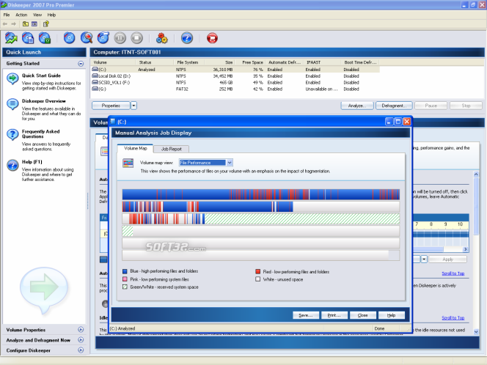Screen dimensions: 487x365
Task: Click the lower Scroll to Top link
Action: [453, 317]
